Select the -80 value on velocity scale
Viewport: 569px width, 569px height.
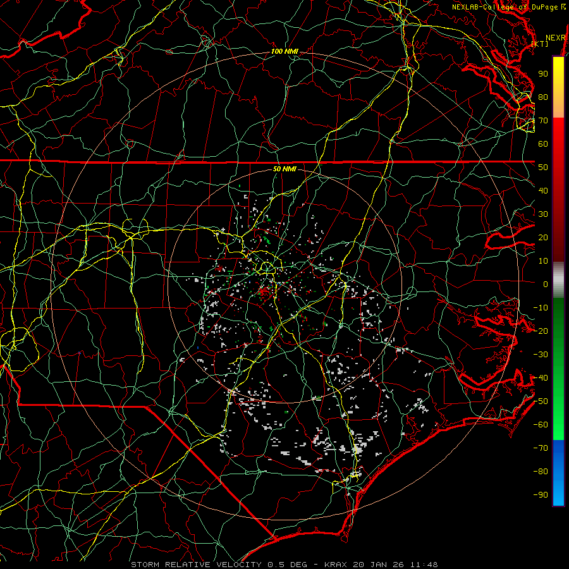(x=541, y=472)
